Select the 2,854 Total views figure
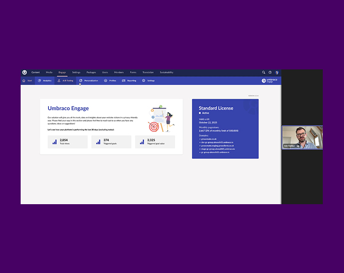The width and height of the screenshot is (344, 273). 64,140
